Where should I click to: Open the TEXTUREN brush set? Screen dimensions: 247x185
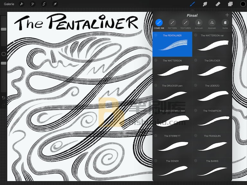pos(186,24)
